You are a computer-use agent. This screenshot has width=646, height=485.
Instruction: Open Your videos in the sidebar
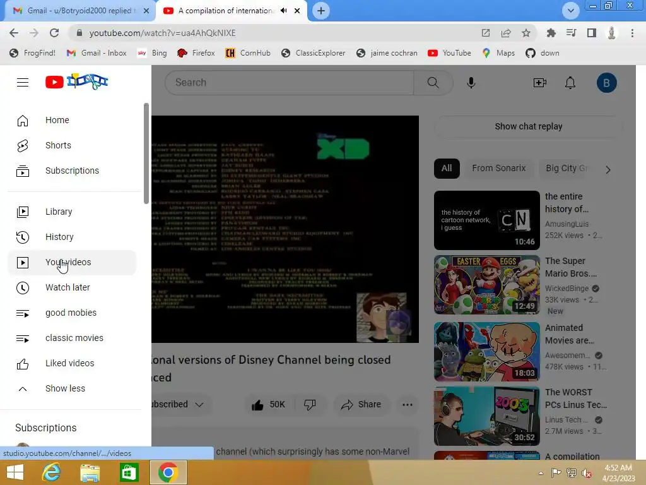coord(72,262)
